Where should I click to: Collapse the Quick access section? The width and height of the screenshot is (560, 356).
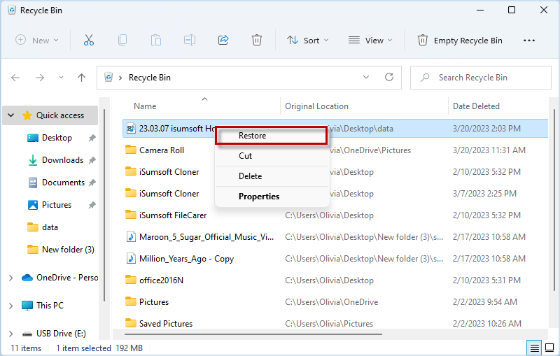coord(11,115)
